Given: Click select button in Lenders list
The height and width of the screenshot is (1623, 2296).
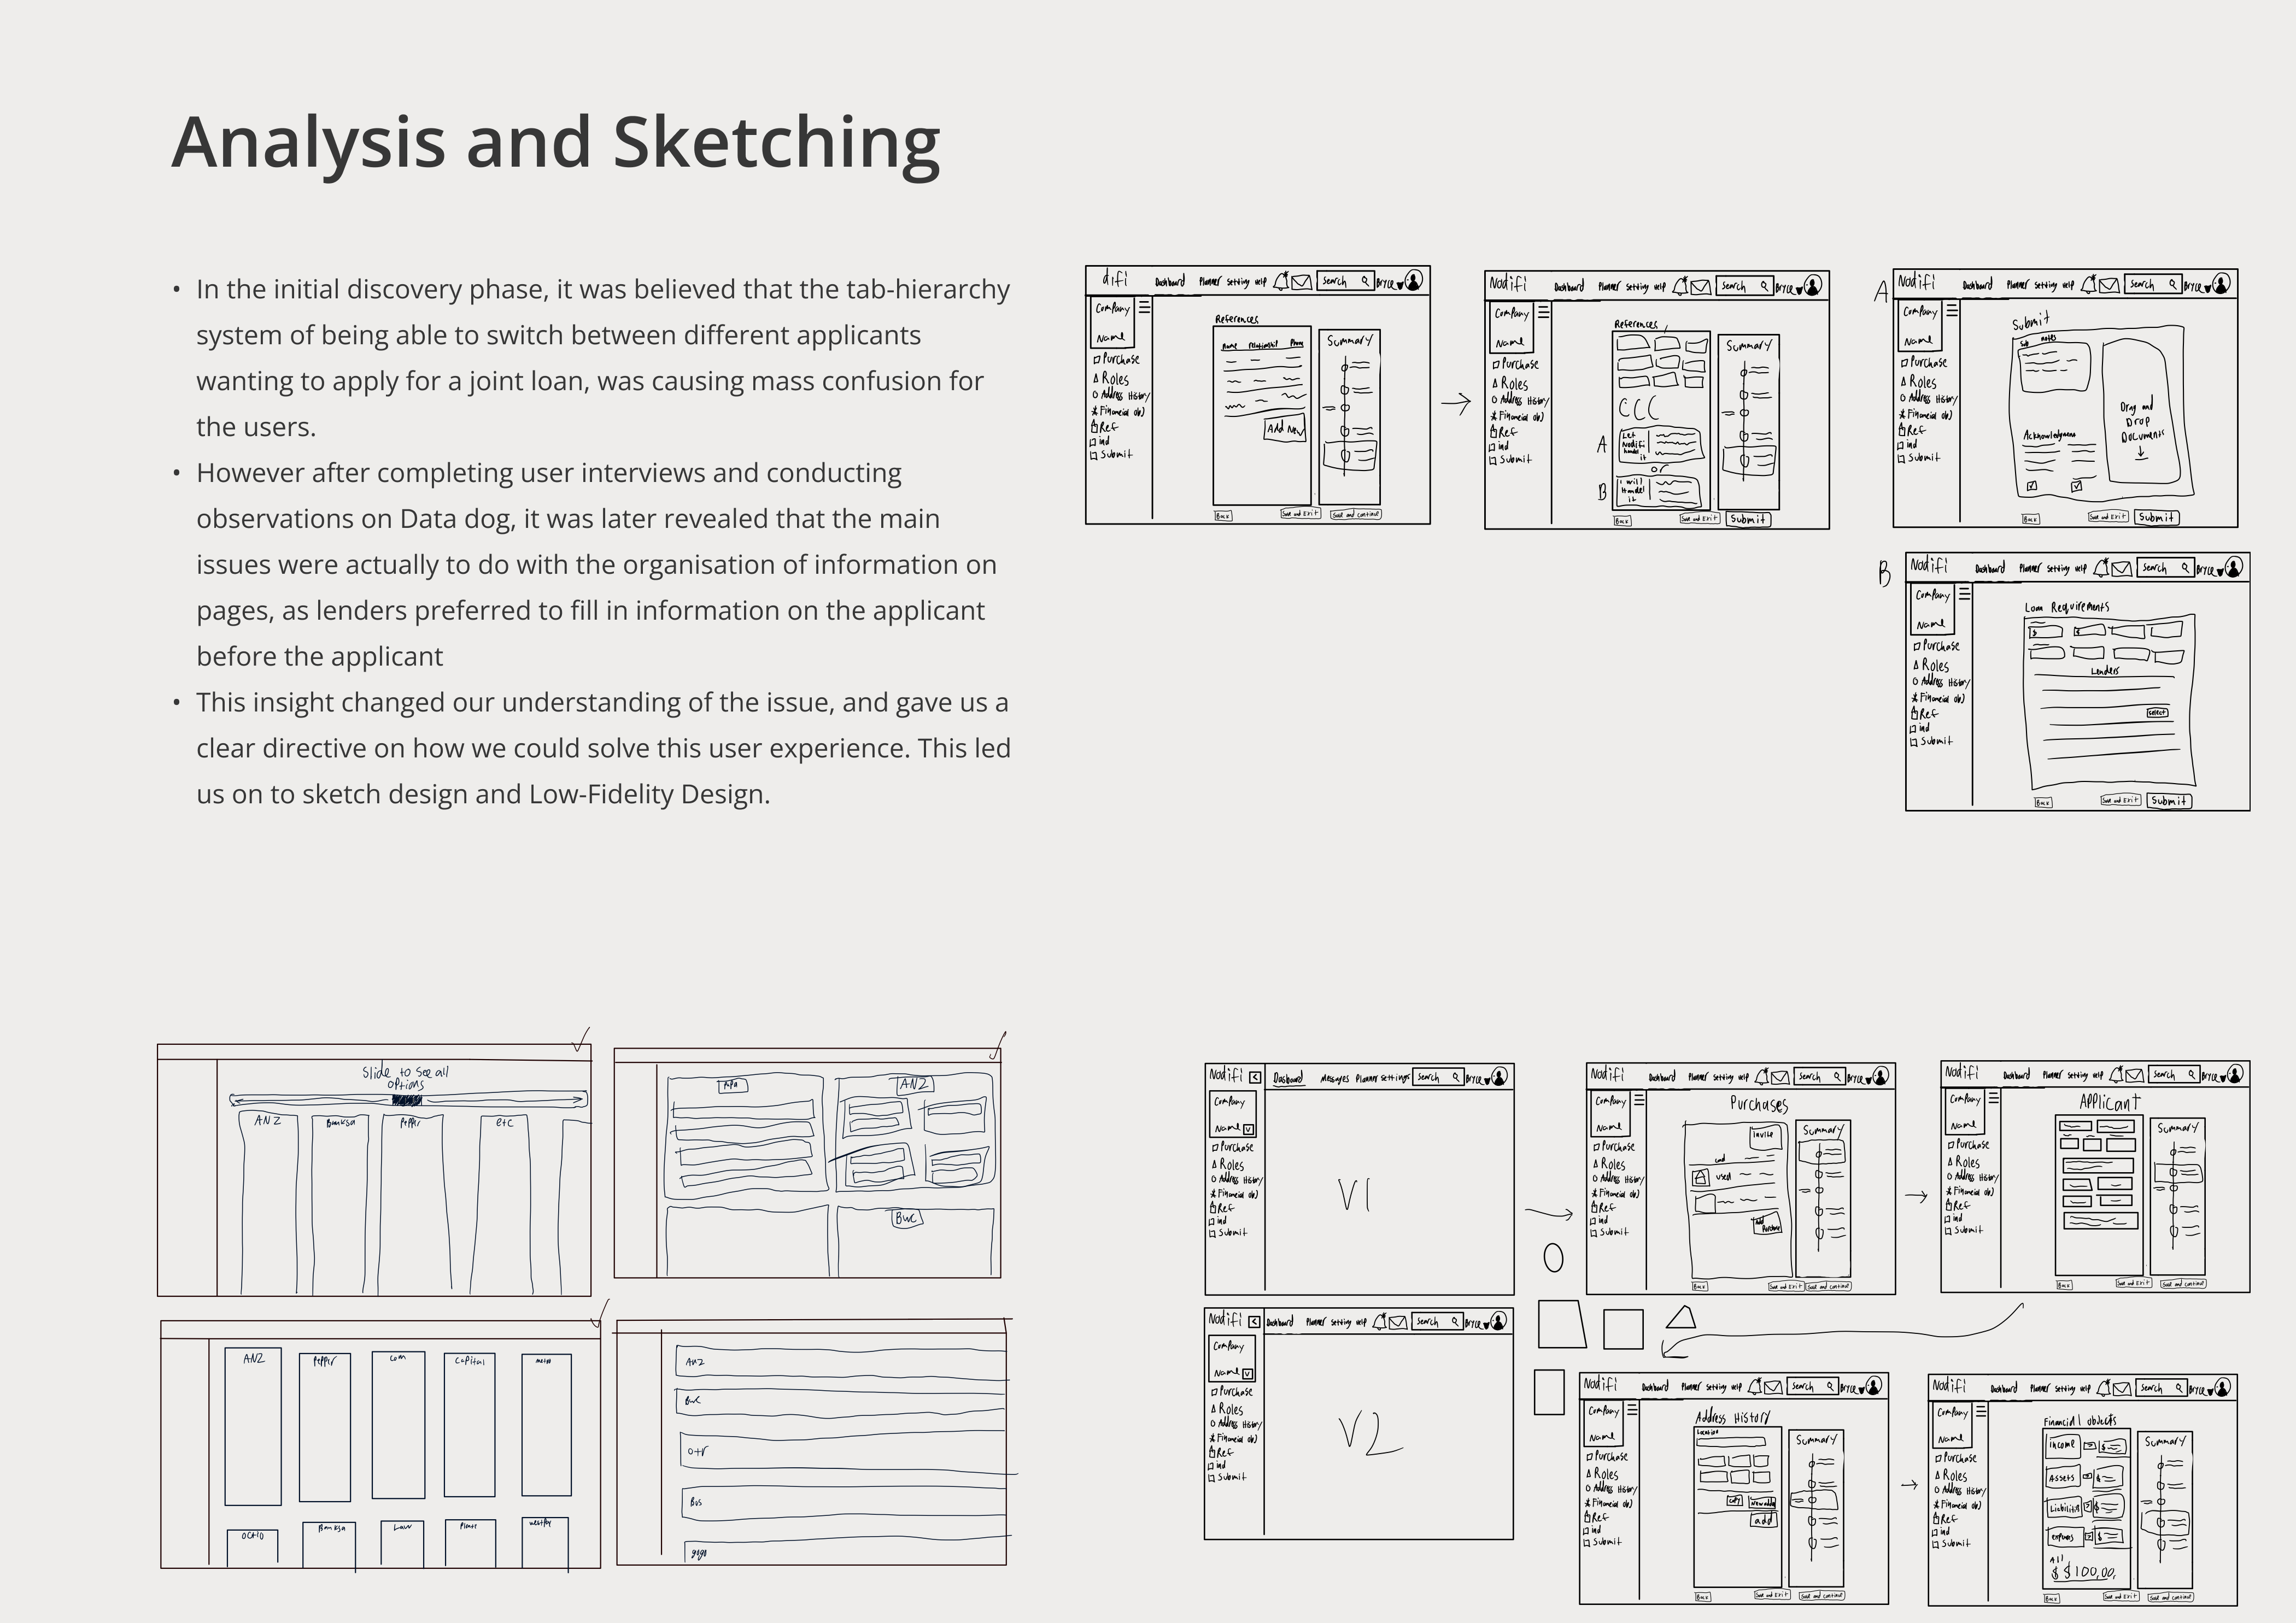Looking at the screenshot, I should click(x=2157, y=713).
